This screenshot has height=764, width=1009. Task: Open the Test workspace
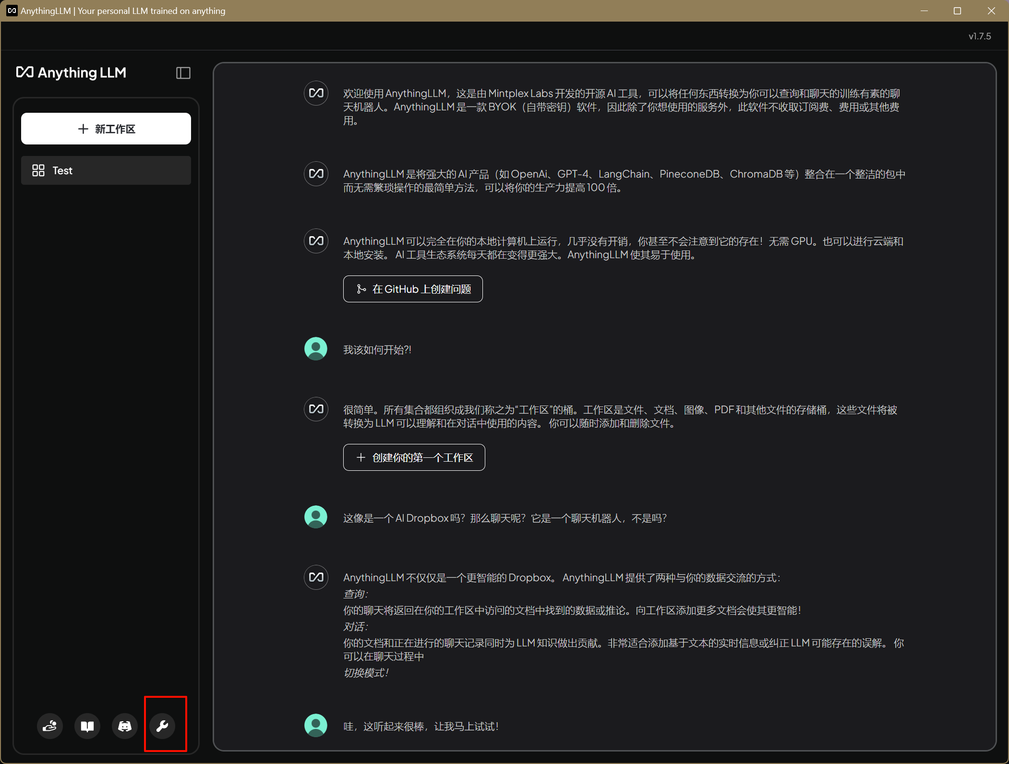click(106, 170)
